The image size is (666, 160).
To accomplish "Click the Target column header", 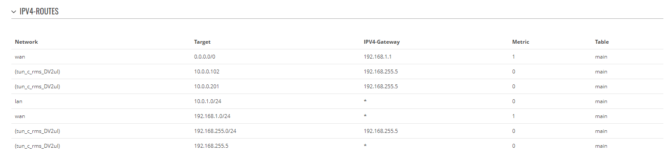I will tap(202, 42).
